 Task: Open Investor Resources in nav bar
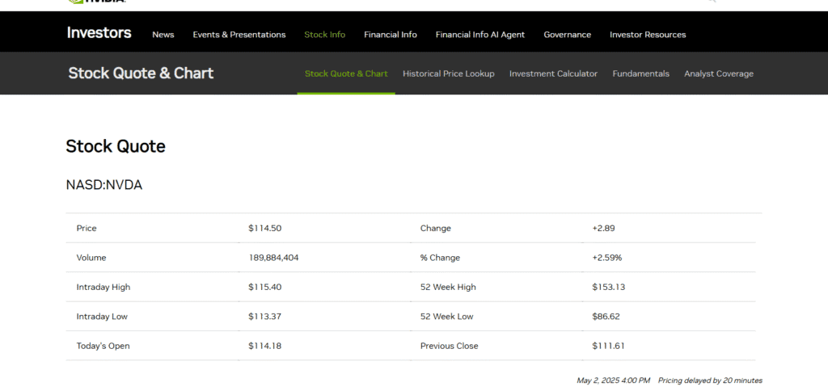pyautogui.click(x=648, y=35)
